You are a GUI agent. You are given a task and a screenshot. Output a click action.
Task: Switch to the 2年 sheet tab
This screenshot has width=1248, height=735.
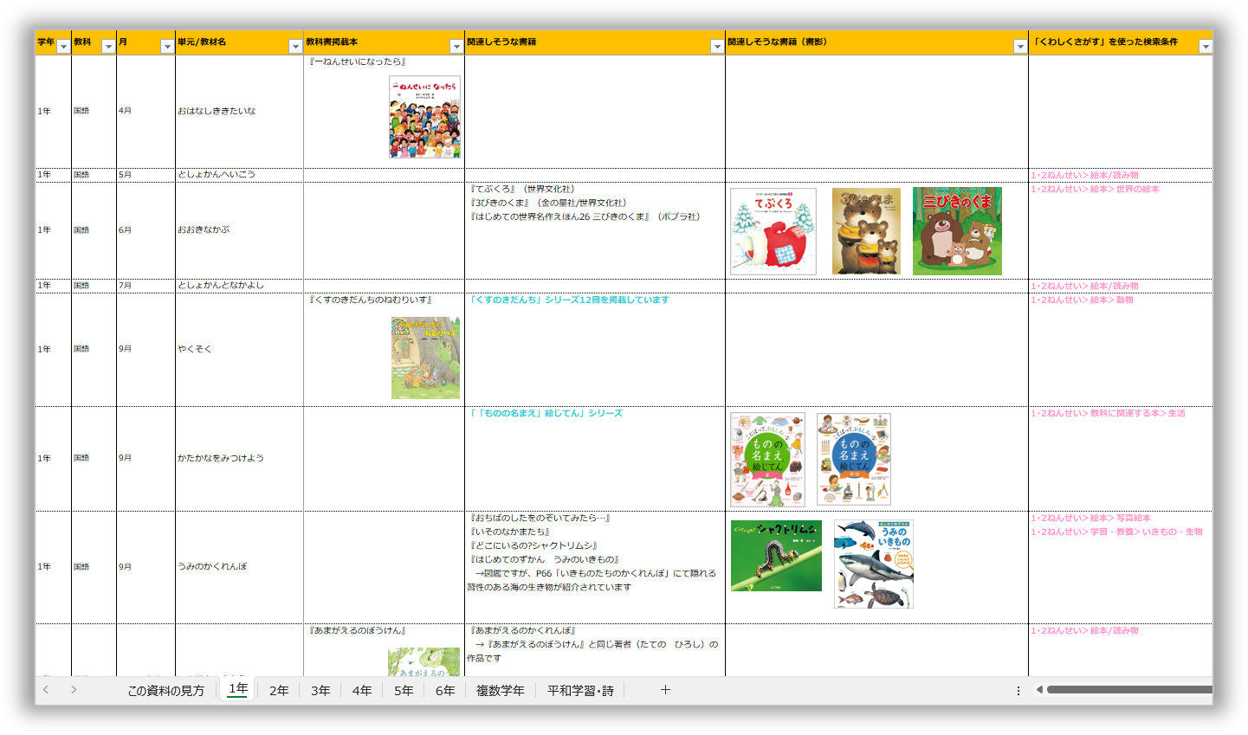click(279, 691)
